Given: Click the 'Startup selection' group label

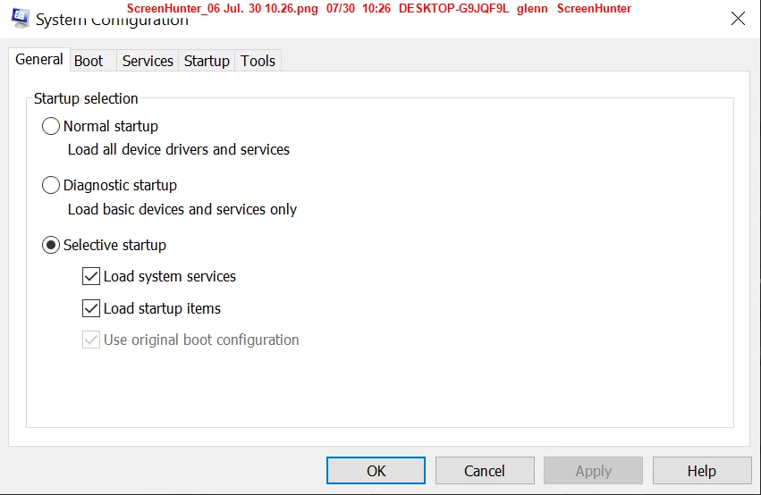Looking at the screenshot, I should click(x=86, y=98).
